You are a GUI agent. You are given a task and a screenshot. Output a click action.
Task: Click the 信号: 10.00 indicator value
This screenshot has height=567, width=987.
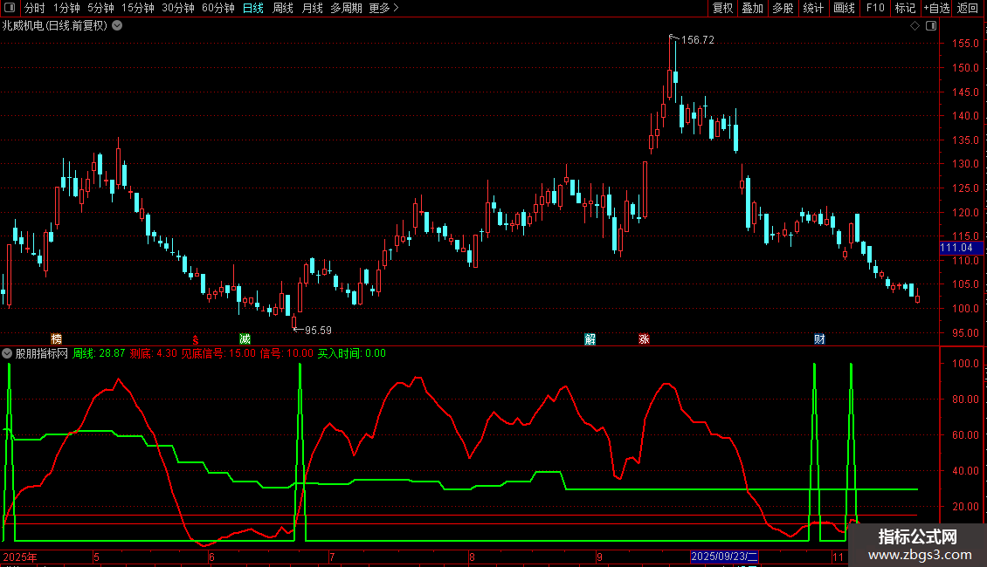(x=286, y=353)
